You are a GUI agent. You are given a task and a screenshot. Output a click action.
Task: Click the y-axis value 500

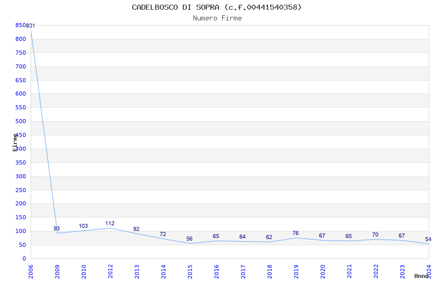click(x=21, y=121)
